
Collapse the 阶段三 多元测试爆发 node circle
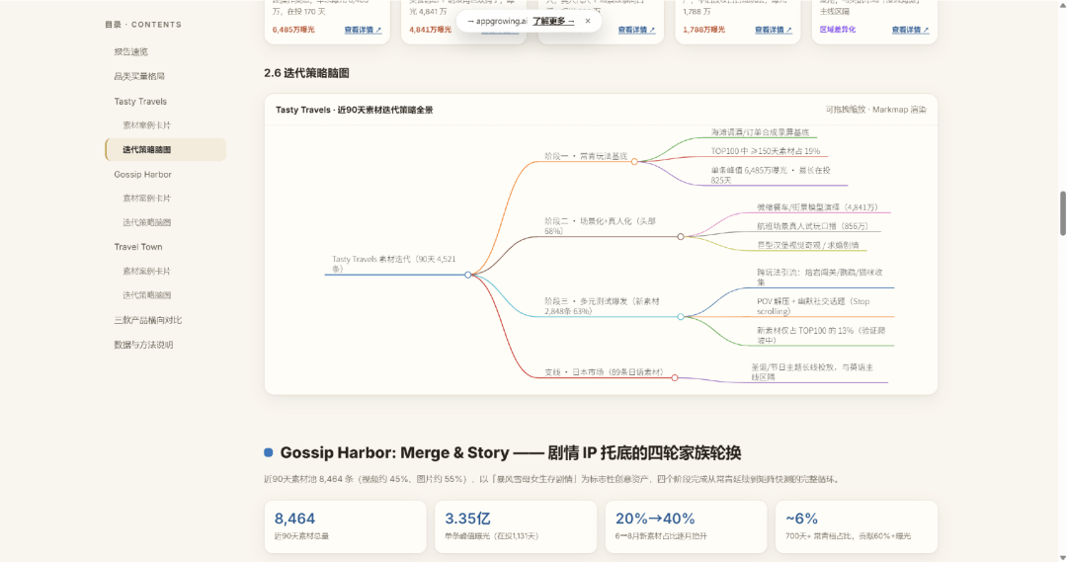pyautogui.click(x=681, y=316)
